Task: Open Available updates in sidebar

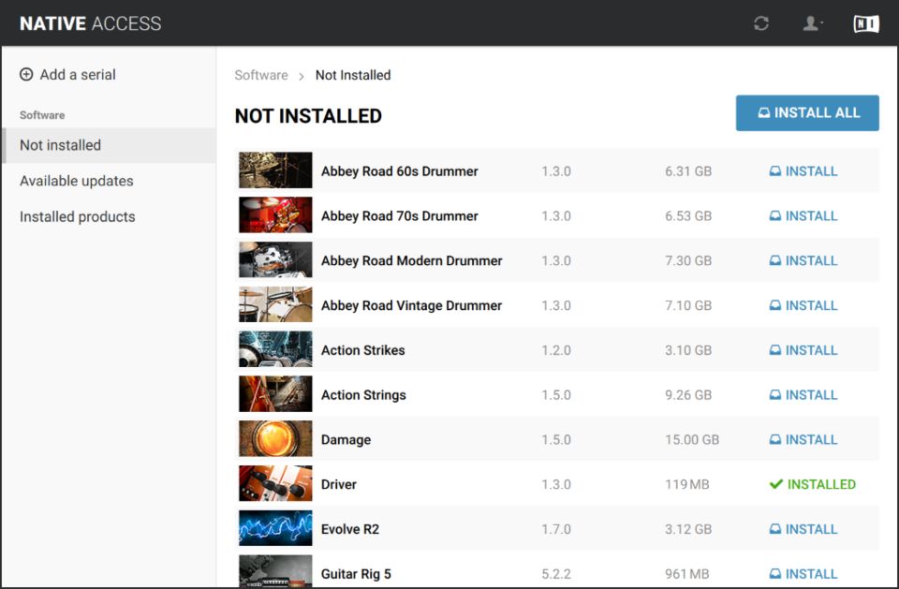Action: coord(77,181)
